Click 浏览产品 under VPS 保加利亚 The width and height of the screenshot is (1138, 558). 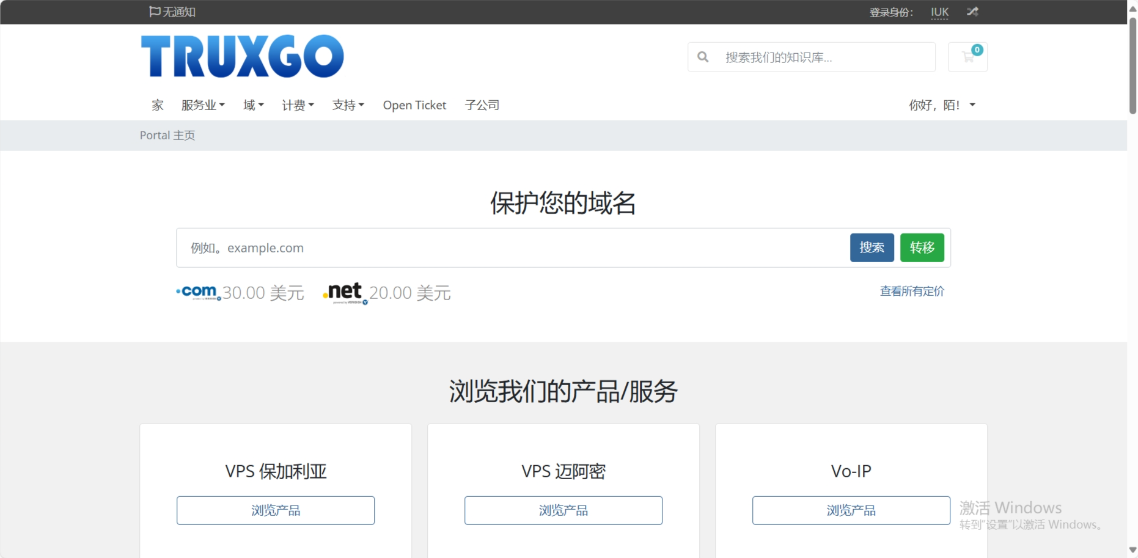(275, 510)
